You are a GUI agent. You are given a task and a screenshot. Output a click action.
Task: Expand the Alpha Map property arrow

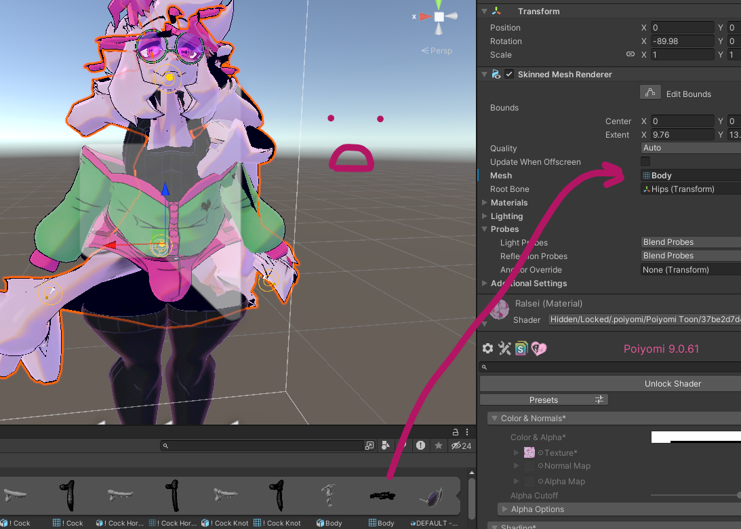pos(517,482)
